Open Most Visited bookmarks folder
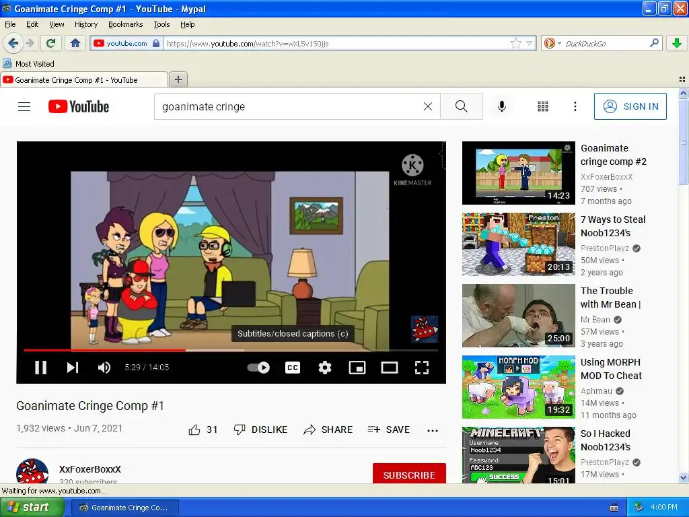Image resolution: width=689 pixels, height=517 pixels. tap(28, 64)
